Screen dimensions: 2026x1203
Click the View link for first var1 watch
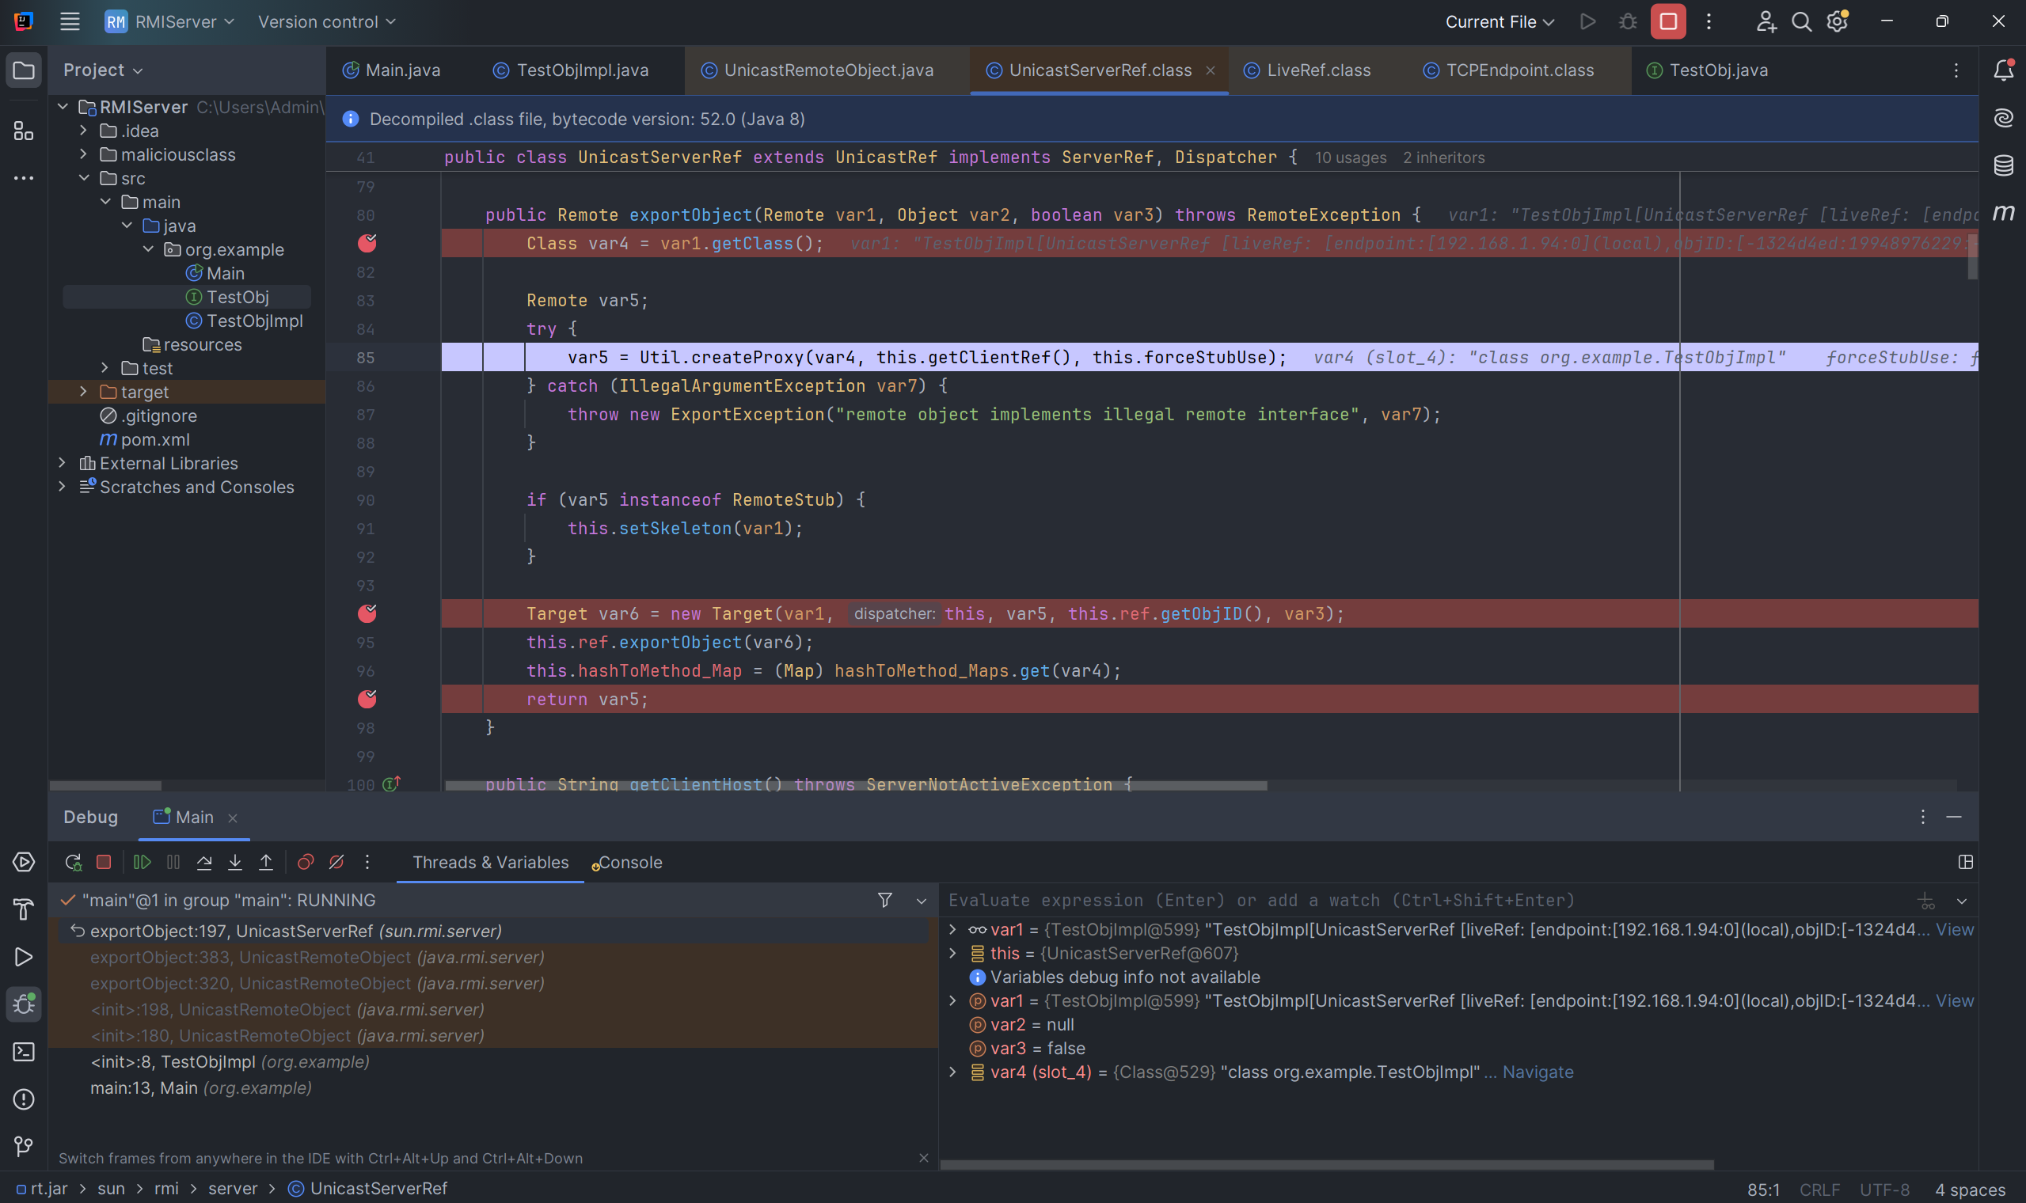coord(1955,930)
